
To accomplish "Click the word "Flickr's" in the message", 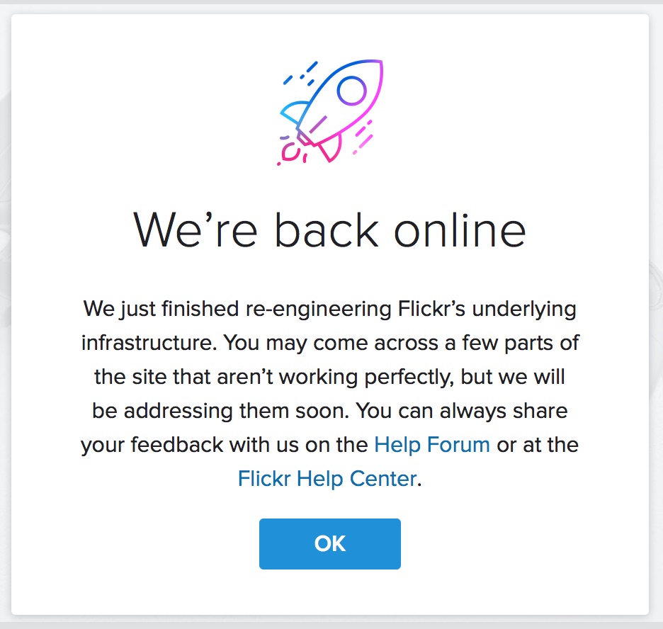I will pos(431,309).
